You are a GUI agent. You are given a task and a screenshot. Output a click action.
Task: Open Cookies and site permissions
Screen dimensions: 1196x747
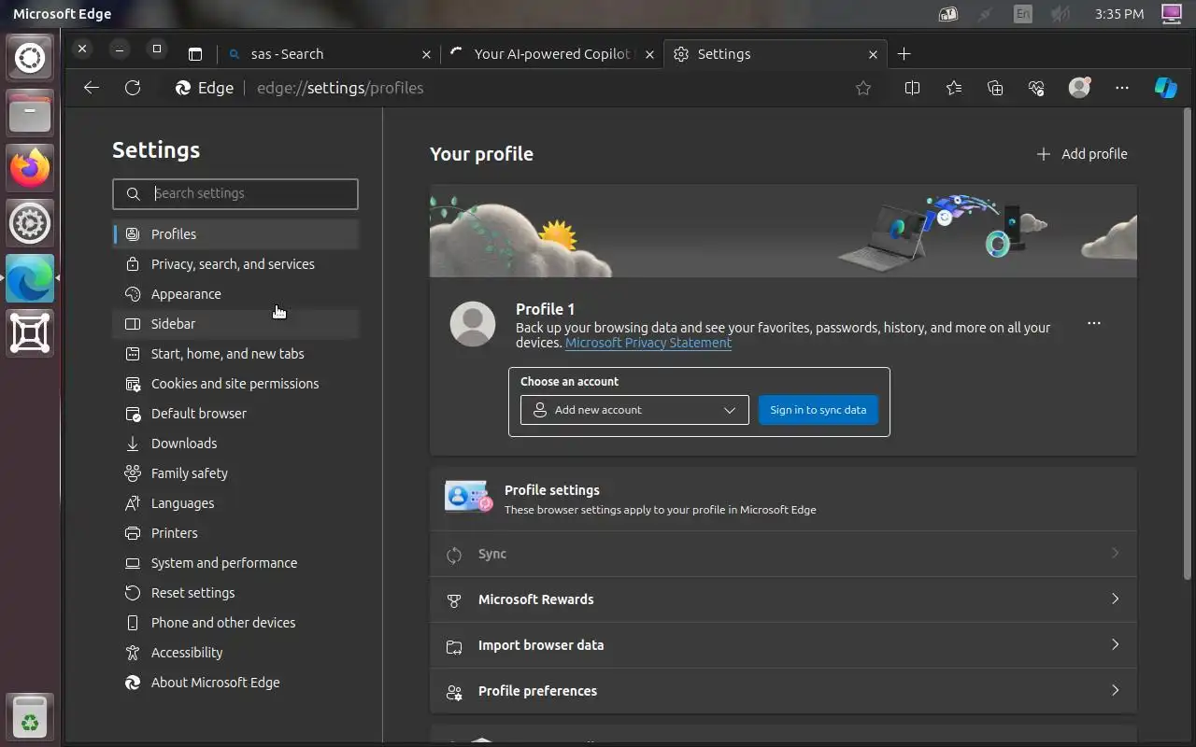pos(235,384)
